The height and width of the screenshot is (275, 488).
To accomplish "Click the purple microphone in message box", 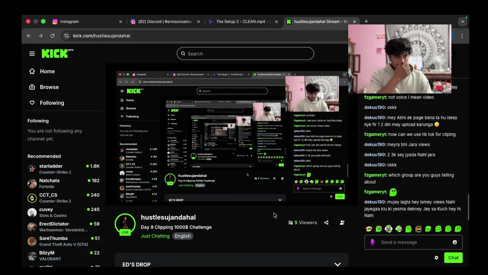I will coord(372,242).
